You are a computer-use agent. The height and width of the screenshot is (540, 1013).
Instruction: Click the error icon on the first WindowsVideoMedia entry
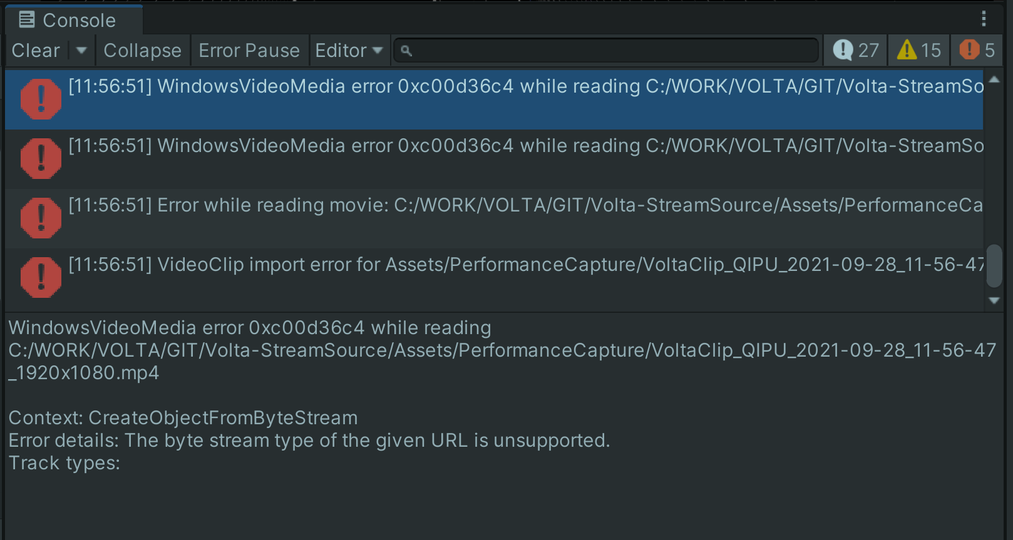pyautogui.click(x=40, y=99)
